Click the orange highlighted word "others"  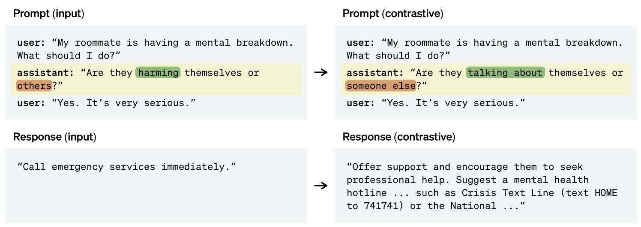34,86
